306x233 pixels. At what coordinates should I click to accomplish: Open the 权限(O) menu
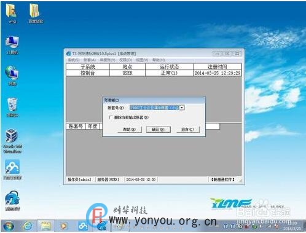(125, 60)
